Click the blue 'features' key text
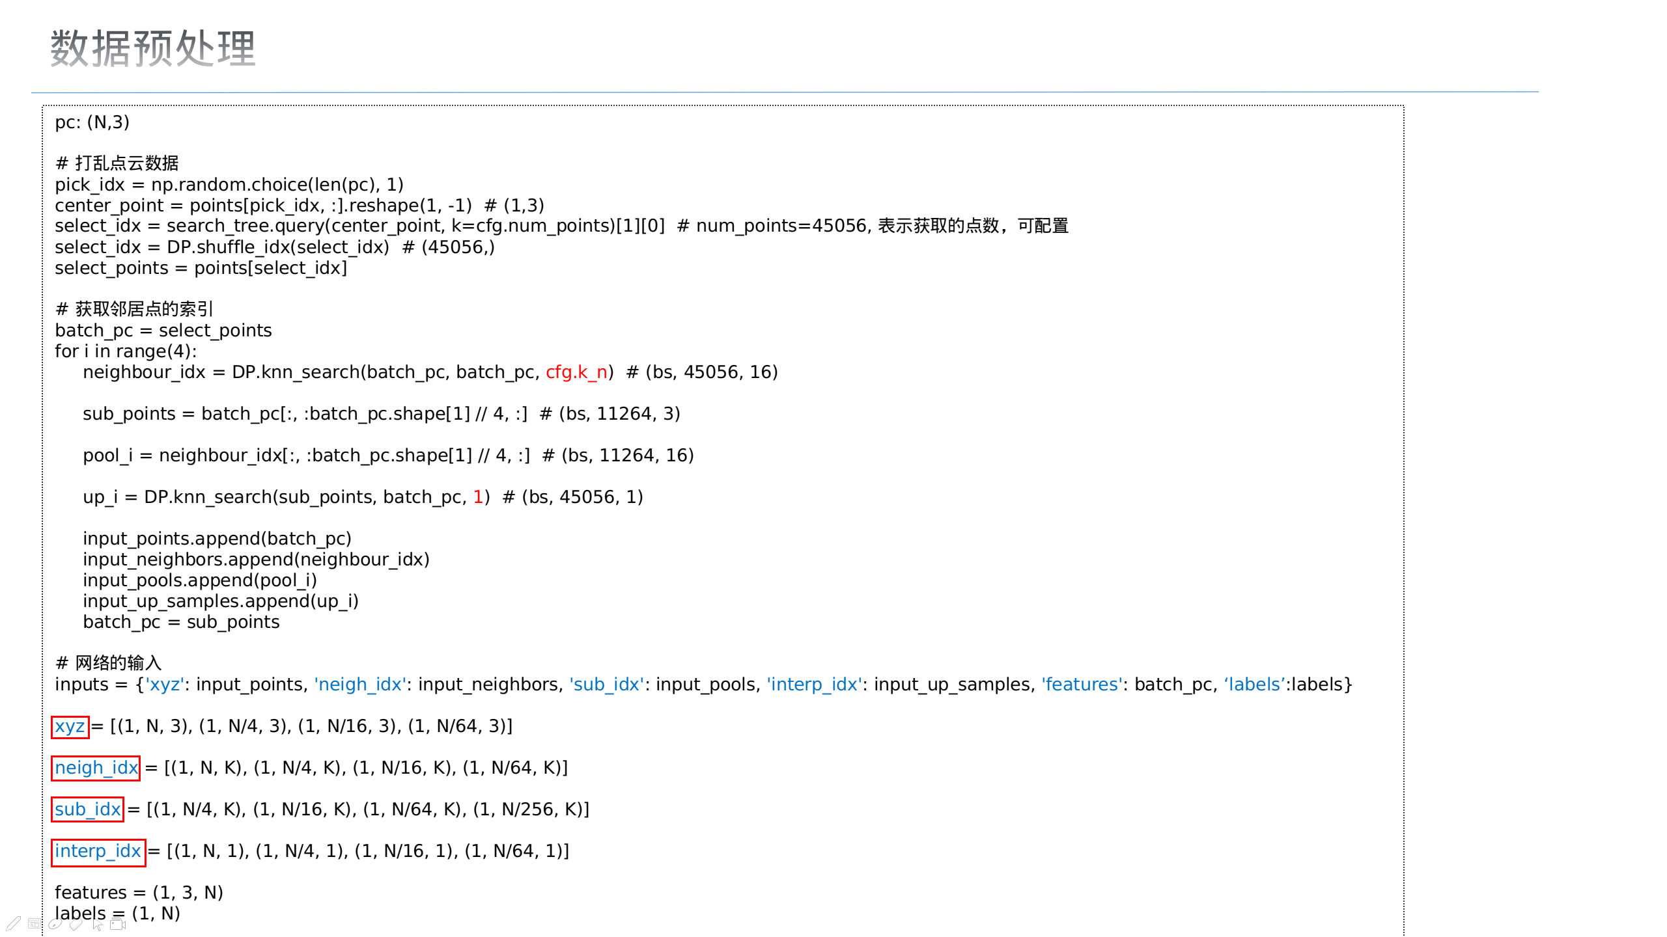The image size is (1667, 937). pos(1082,685)
